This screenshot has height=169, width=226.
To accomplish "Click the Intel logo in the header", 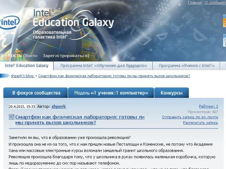I will [x=10, y=23].
